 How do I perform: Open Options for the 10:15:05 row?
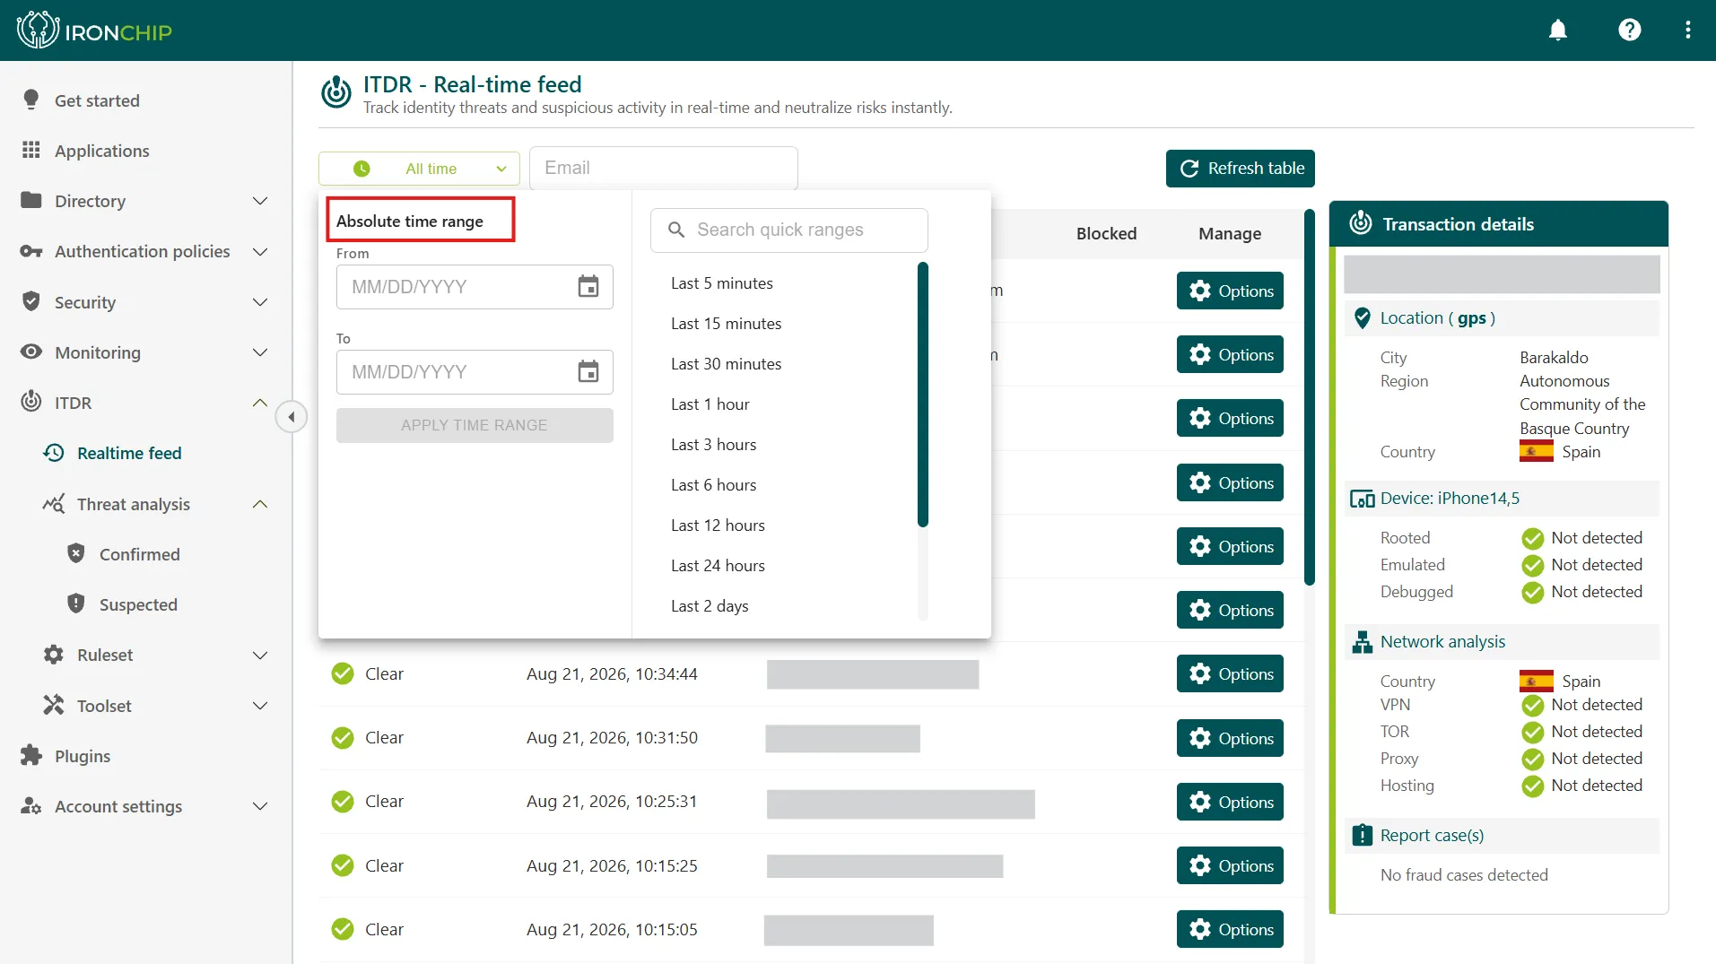(x=1230, y=929)
